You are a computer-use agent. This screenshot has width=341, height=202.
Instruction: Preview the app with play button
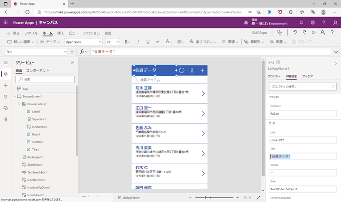pos(314,33)
